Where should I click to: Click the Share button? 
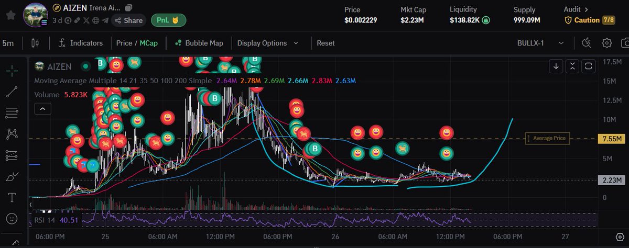pos(128,20)
